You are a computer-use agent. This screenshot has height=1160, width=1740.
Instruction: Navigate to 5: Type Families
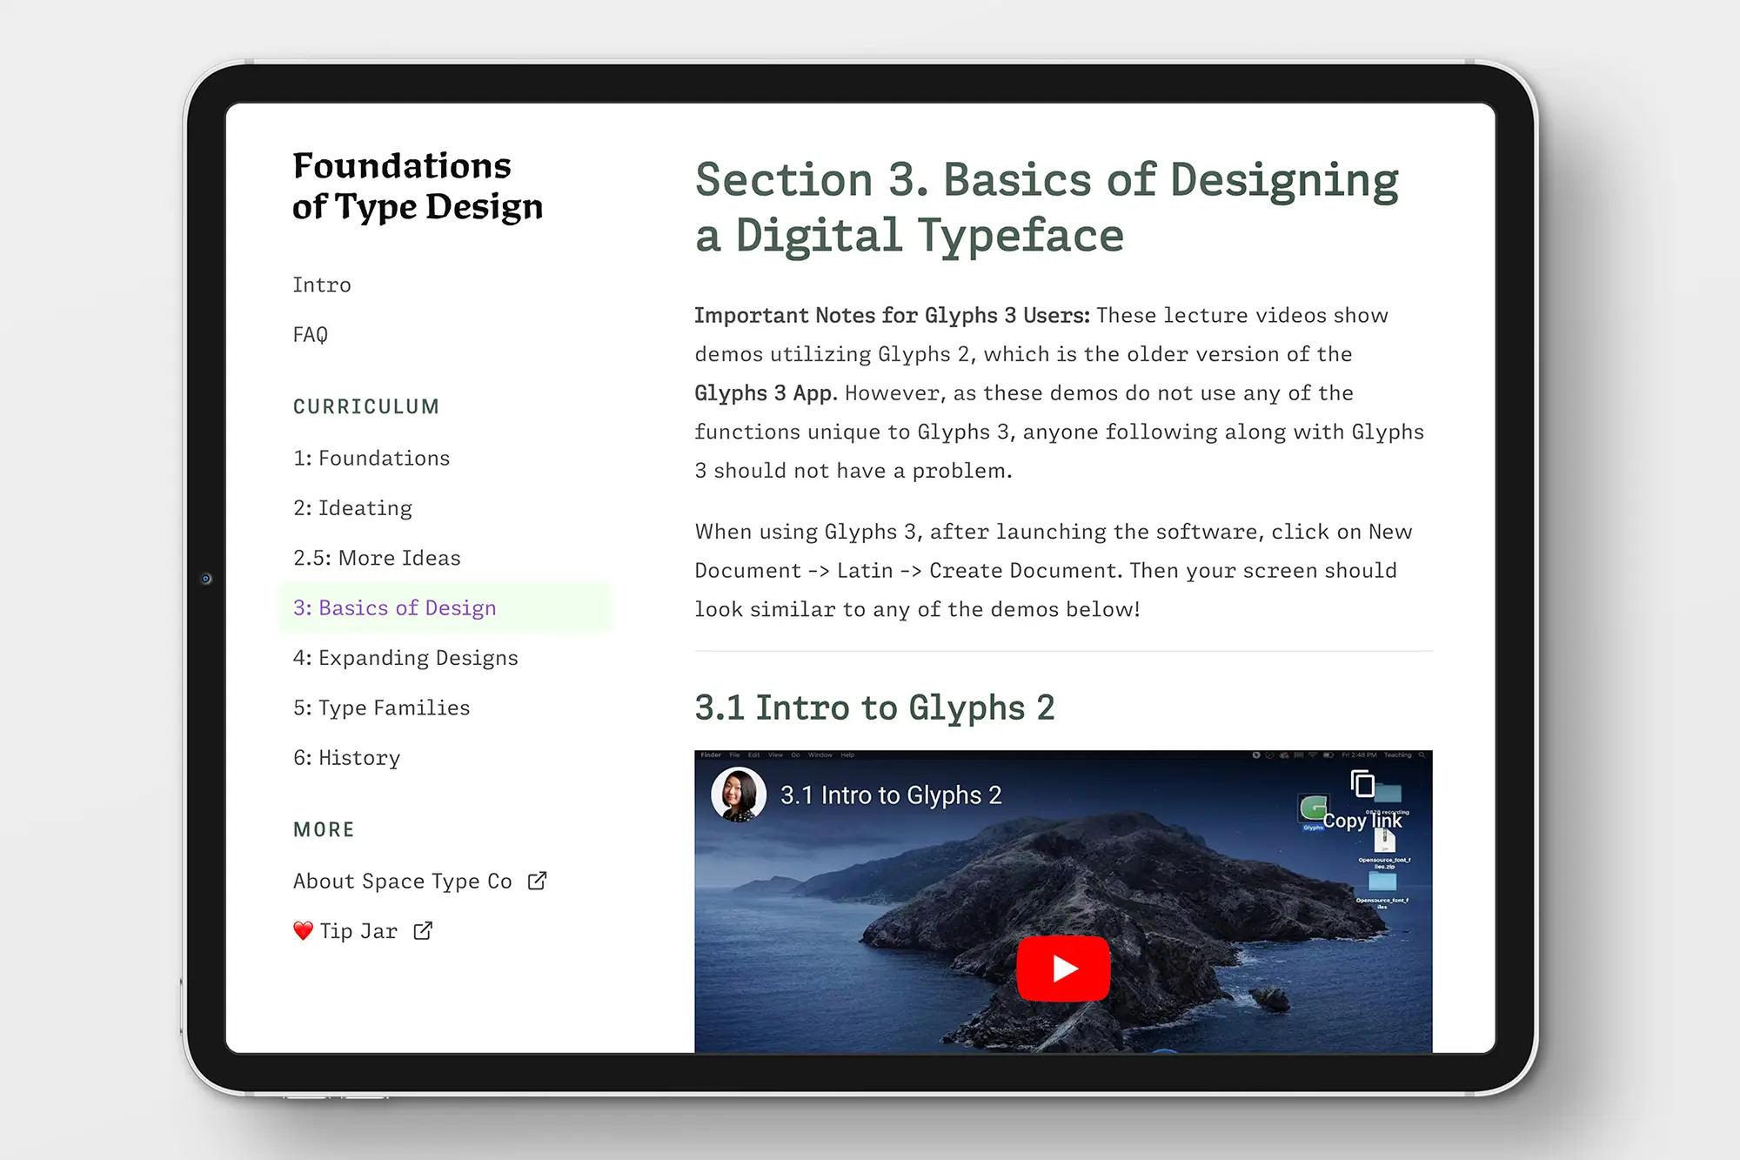(x=381, y=707)
